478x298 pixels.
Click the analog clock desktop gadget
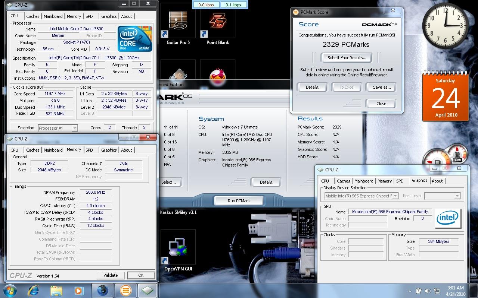(445, 26)
